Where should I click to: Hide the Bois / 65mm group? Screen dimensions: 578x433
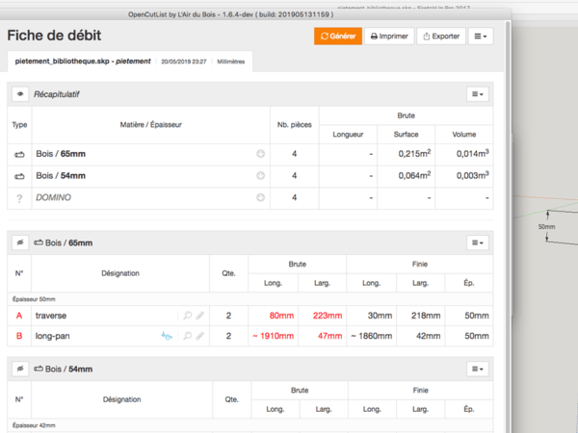20,243
